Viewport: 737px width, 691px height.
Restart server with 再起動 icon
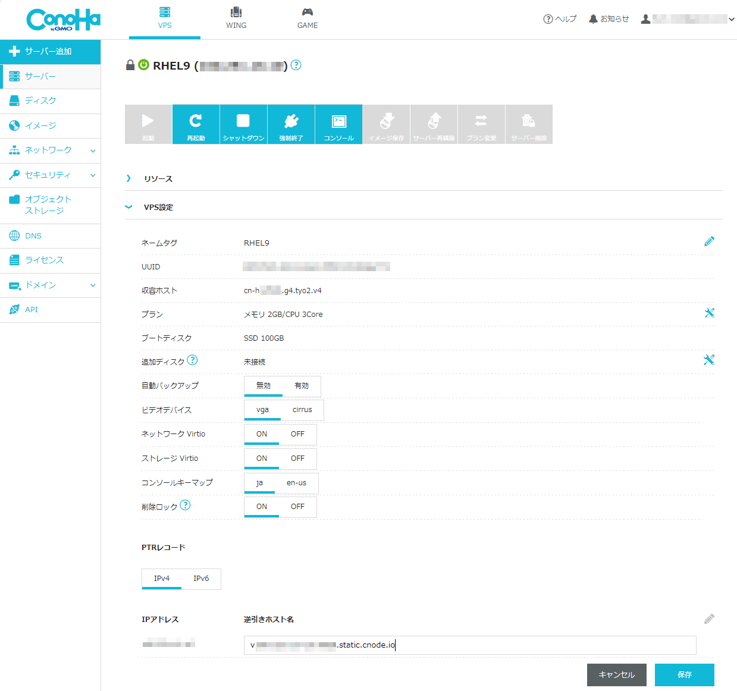pyautogui.click(x=196, y=124)
